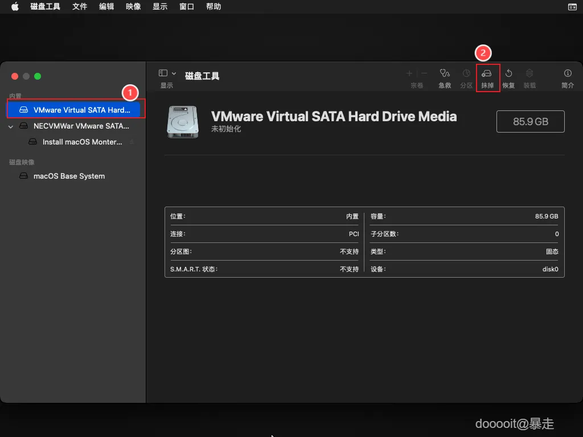Click the 分区图 label
The width and height of the screenshot is (583, 437).
coord(180,252)
